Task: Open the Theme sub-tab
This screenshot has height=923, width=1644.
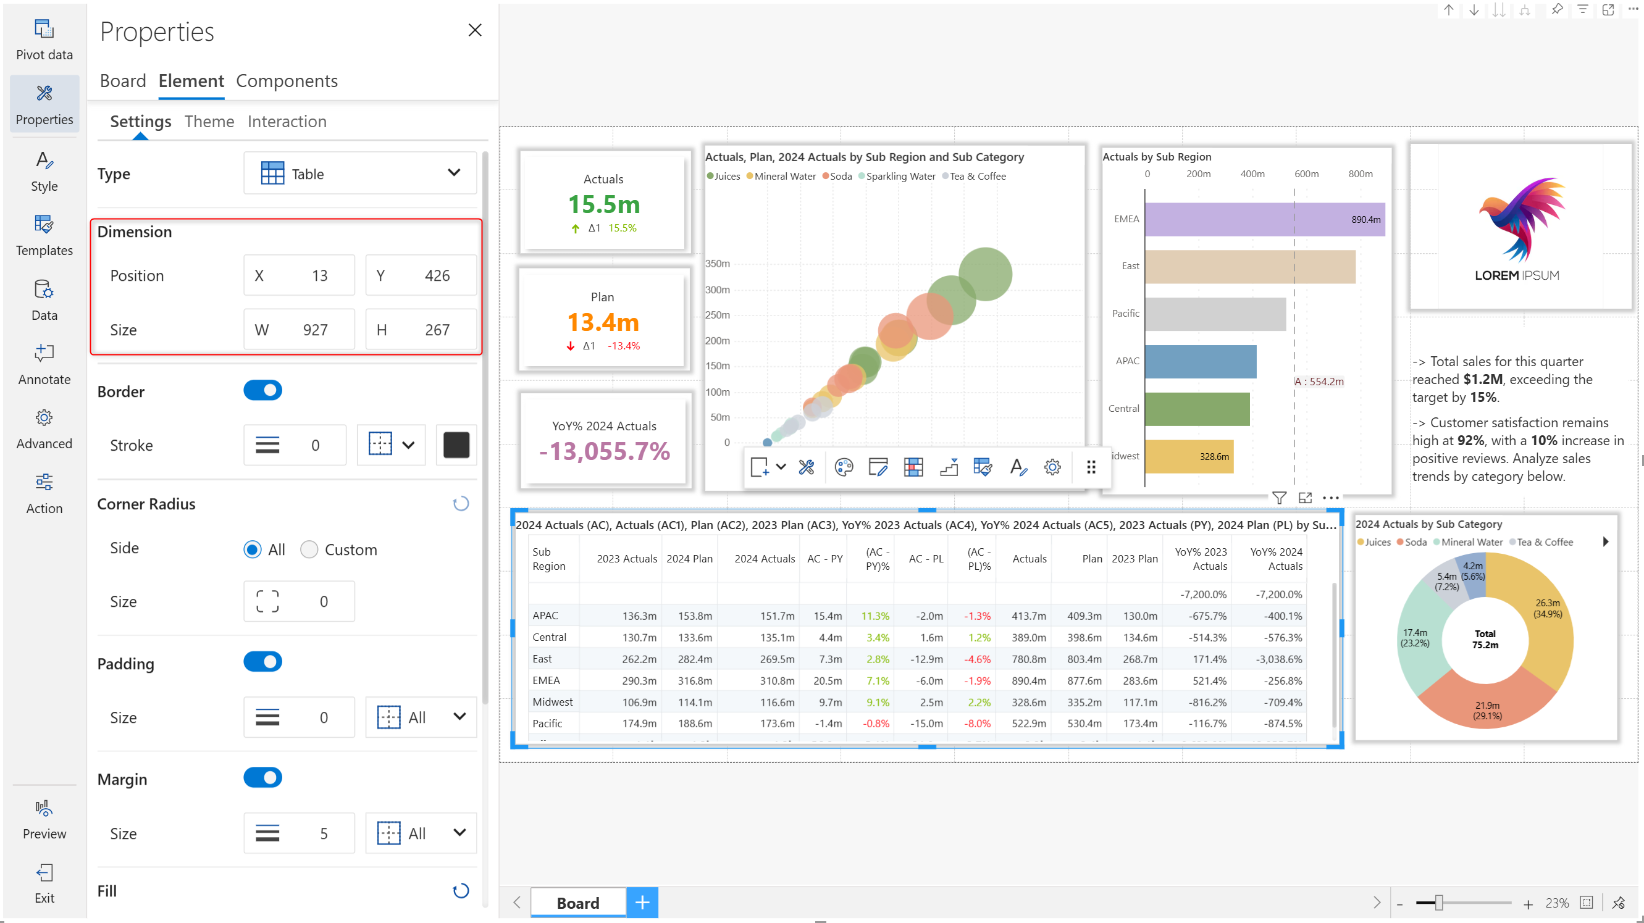Action: [209, 121]
